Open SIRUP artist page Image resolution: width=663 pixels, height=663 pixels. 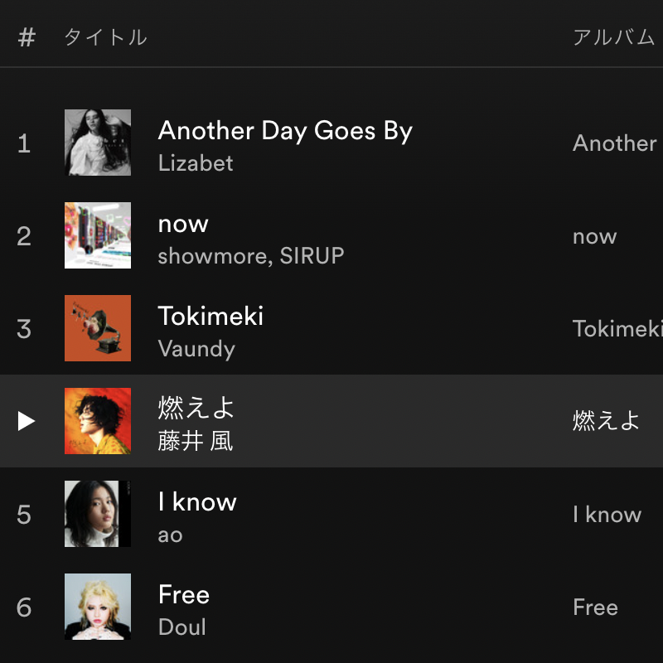coord(312,255)
